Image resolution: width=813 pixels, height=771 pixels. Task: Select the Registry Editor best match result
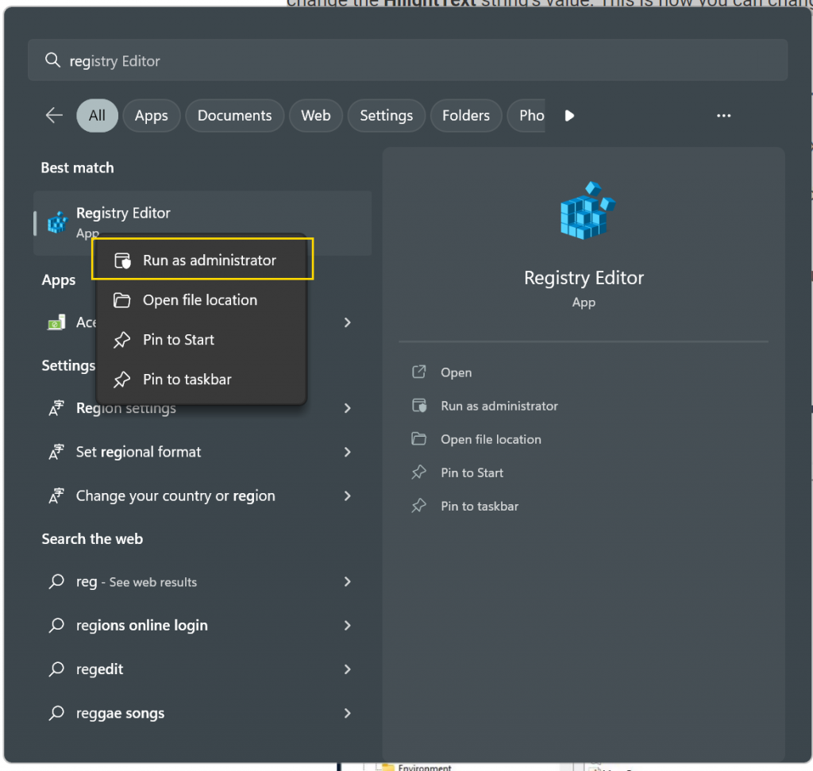(x=202, y=222)
